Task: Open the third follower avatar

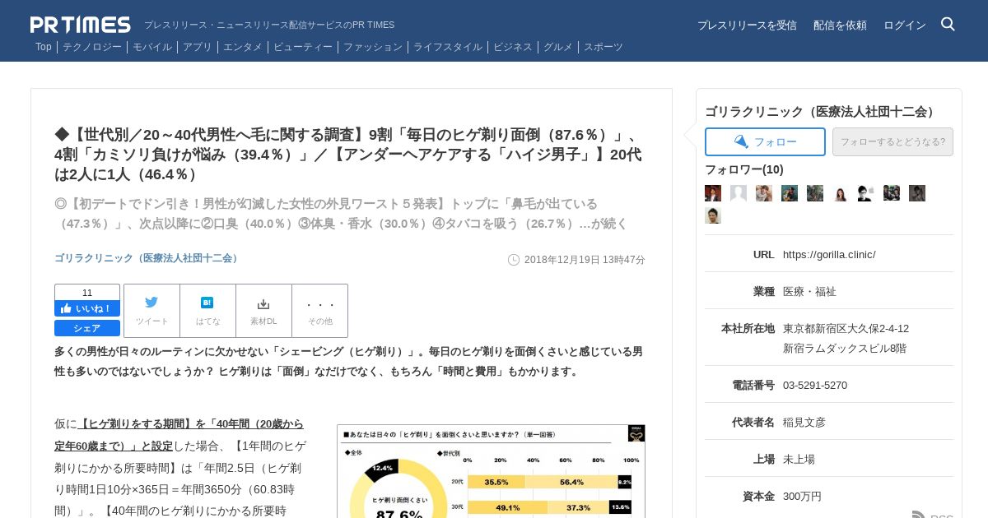Action: click(764, 193)
